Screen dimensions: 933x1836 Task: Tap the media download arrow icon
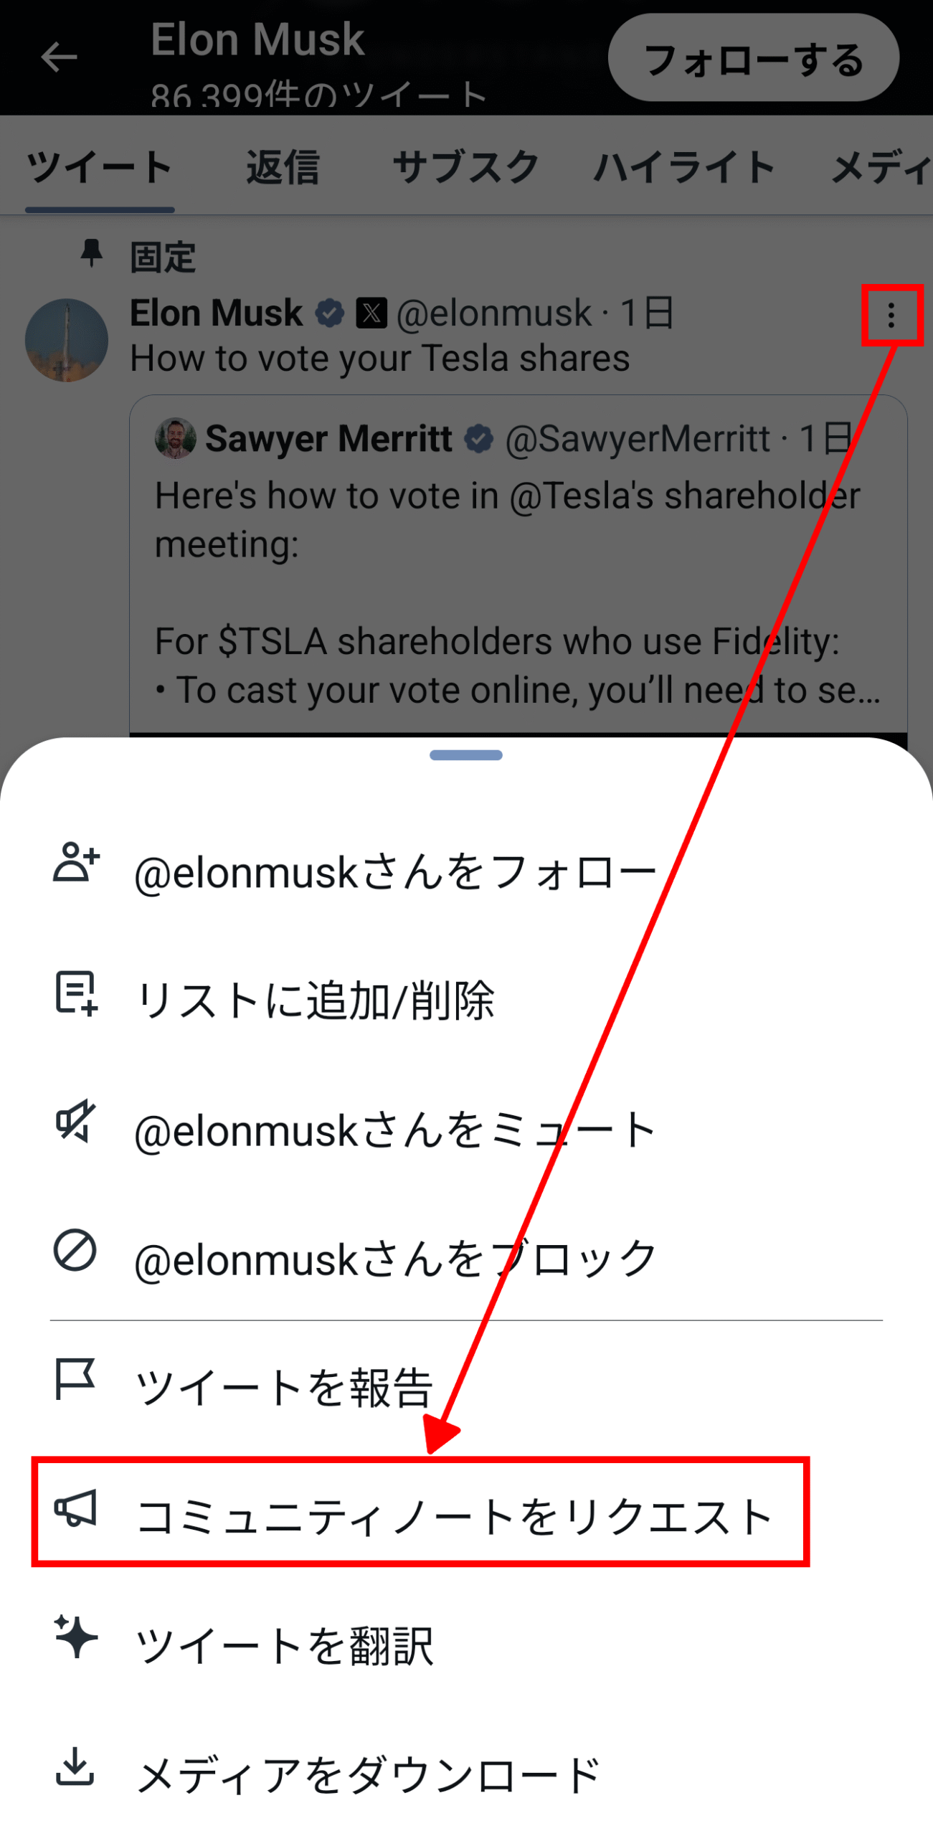click(x=75, y=1765)
